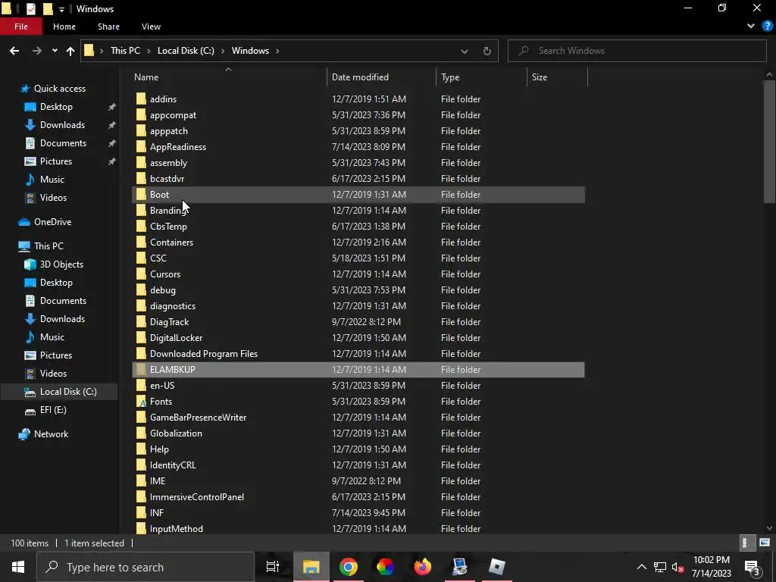Go up one folder level

point(70,51)
